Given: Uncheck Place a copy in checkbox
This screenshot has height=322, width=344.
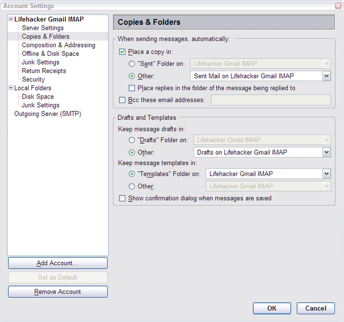Looking at the screenshot, I should coord(122,52).
